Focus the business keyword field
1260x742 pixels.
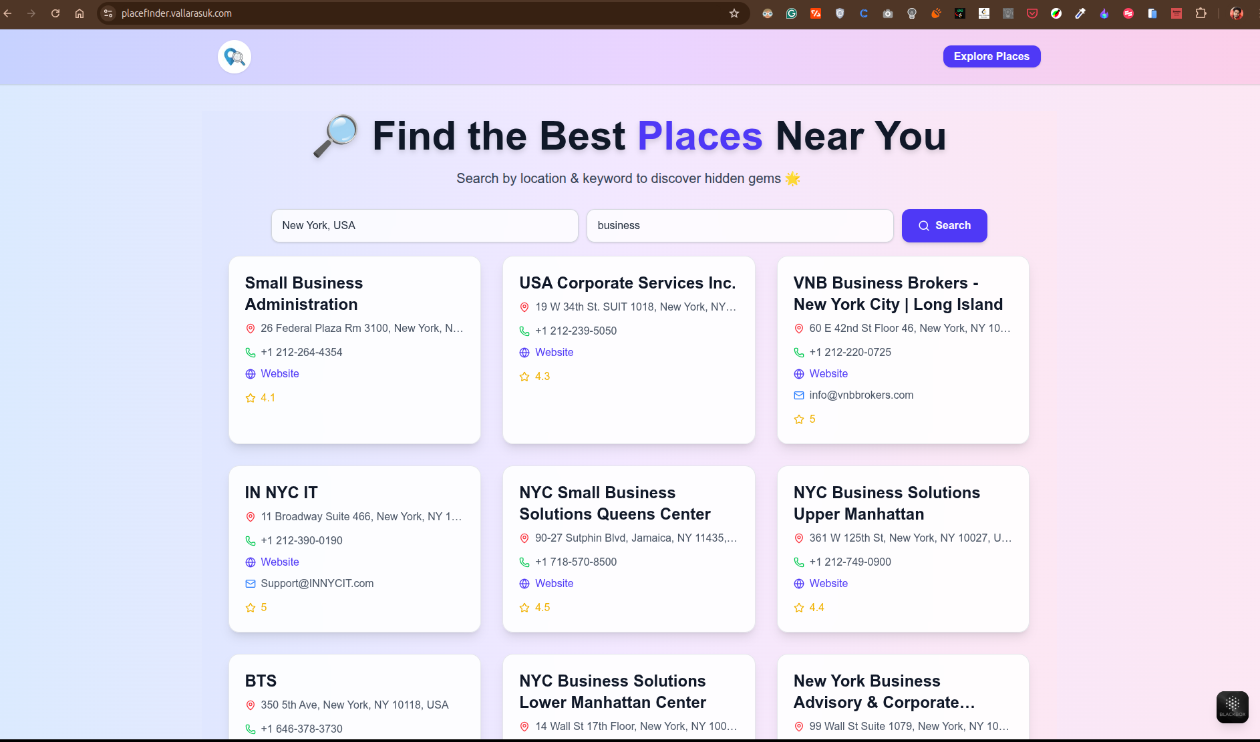[x=740, y=226]
